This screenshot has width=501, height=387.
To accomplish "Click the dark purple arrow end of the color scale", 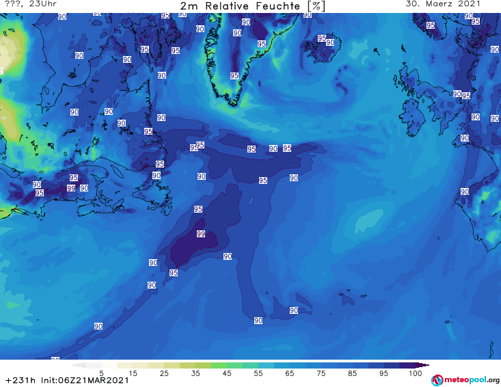I will (422, 365).
